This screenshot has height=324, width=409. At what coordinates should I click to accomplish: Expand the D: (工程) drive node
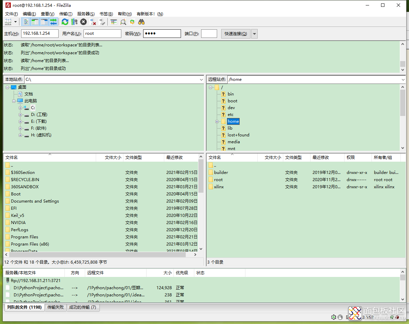[x=20, y=115]
